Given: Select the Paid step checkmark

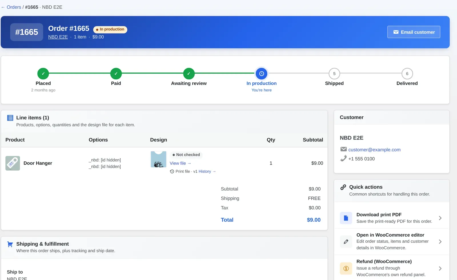Looking at the screenshot, I should click(x=116, y=73).
